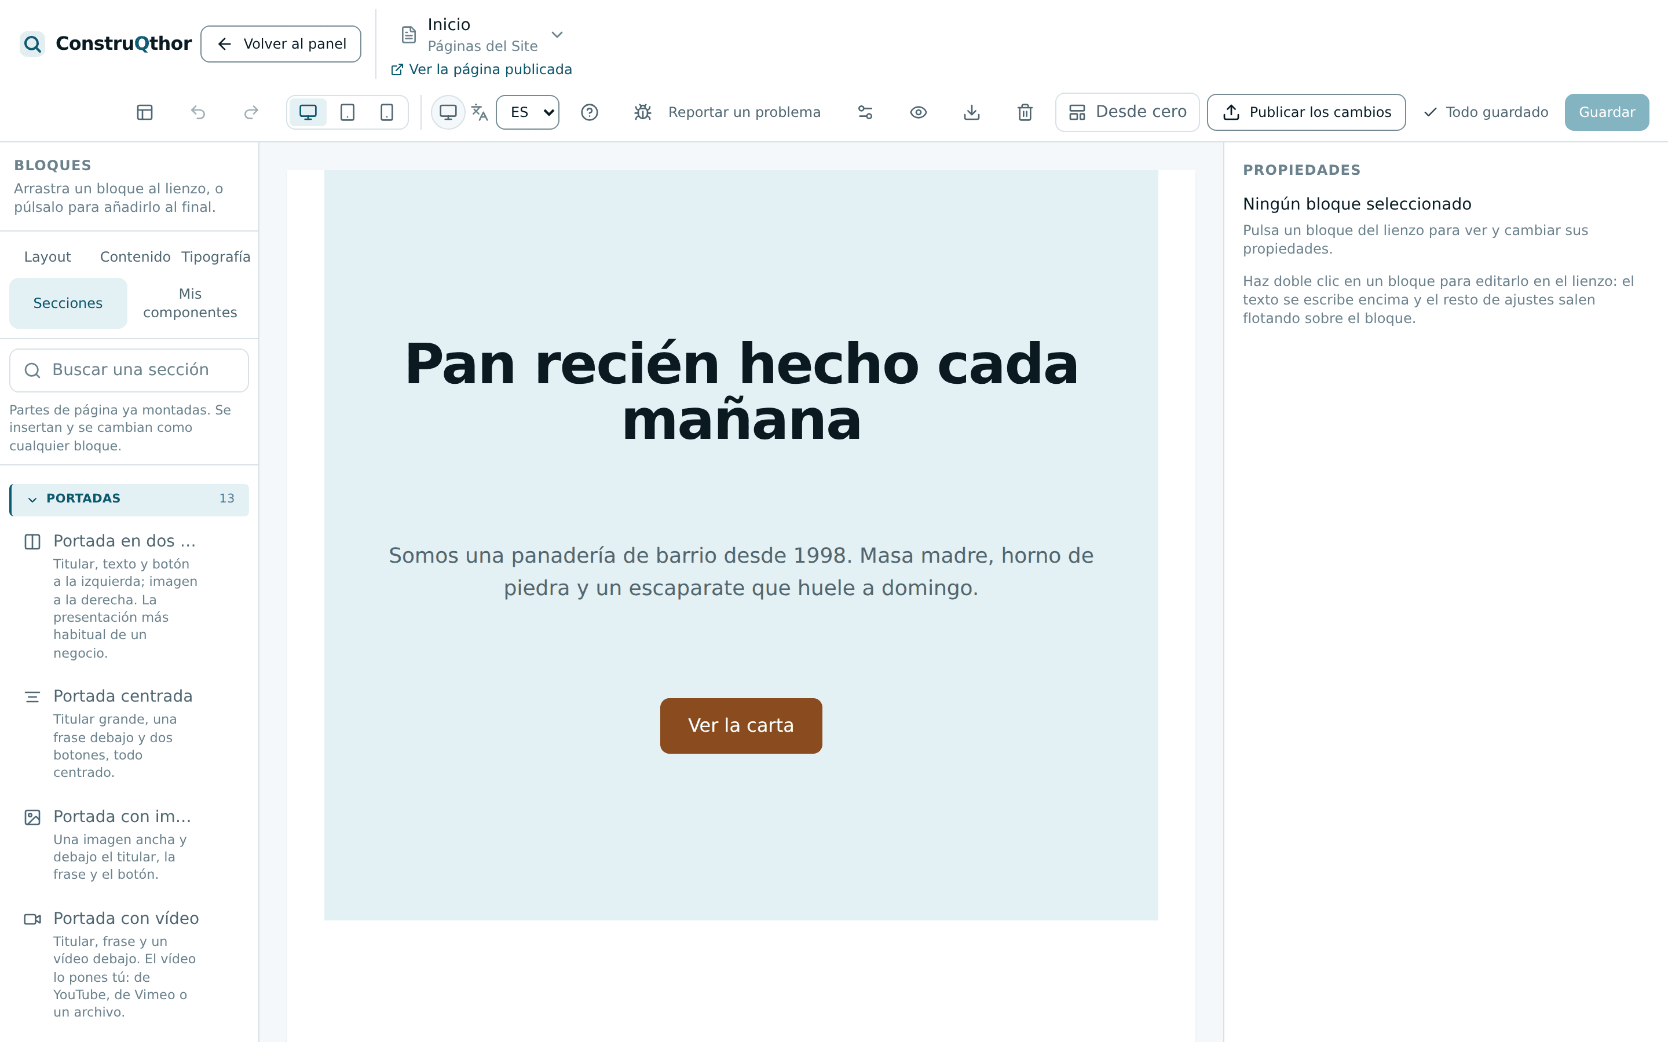Click the Guardar button
The height and width of the screenshot is (1042, 1668).
[1607, 112]
